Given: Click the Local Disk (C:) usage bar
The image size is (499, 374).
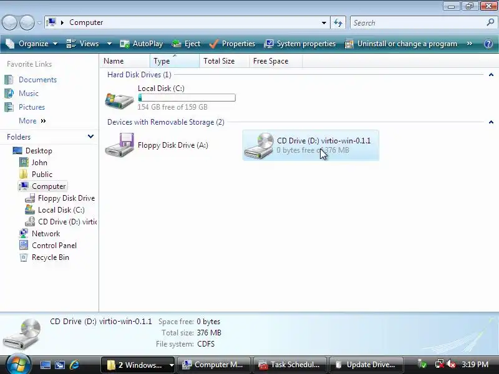Looking at the screenshot, I should point(187,98).
